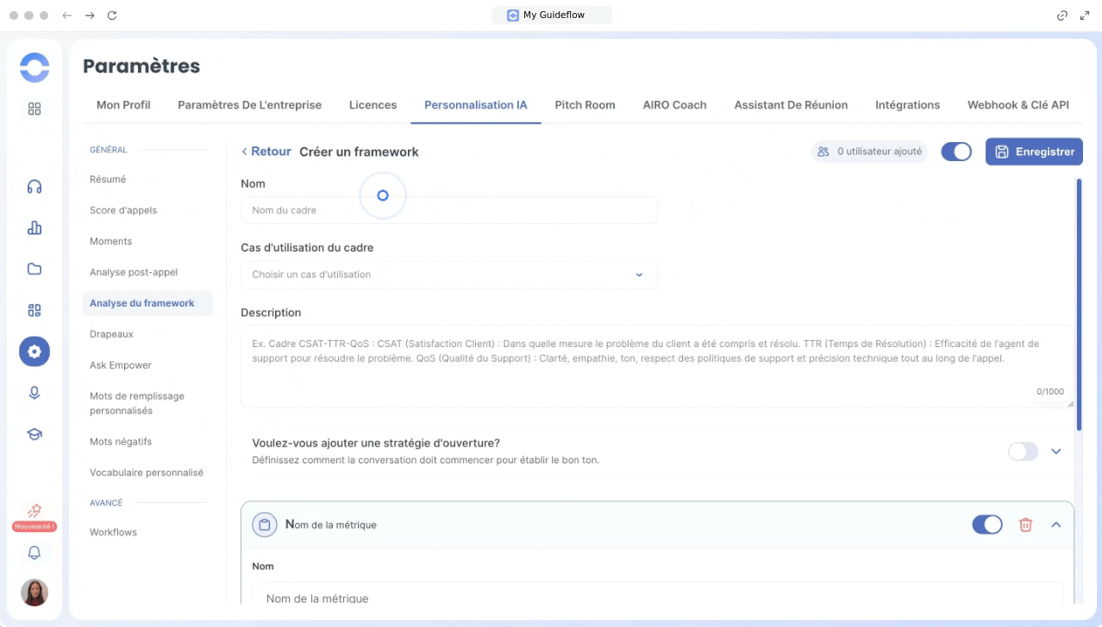1102x627 pixels.
Task: Click the graduation cap coaching icon
Action: (x=34, y=434)
